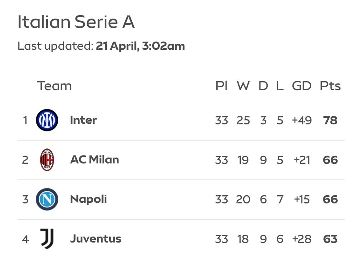Click the Italian Serie A title
This screenshot has height=257, width=362.
point(76,22)
